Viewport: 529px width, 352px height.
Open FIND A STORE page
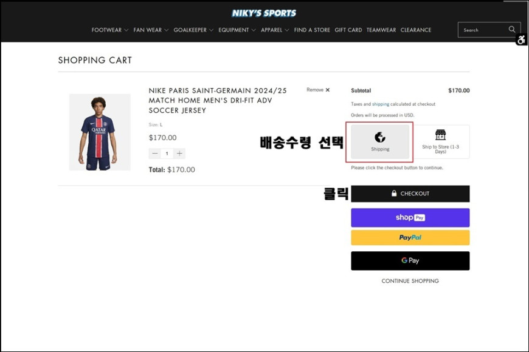click(x=312, y=30)
